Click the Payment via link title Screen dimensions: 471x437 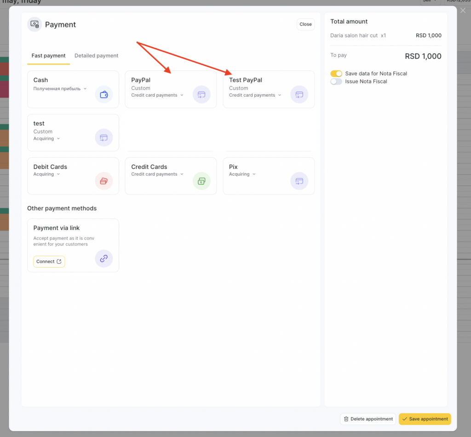click(x=57, y=228)
